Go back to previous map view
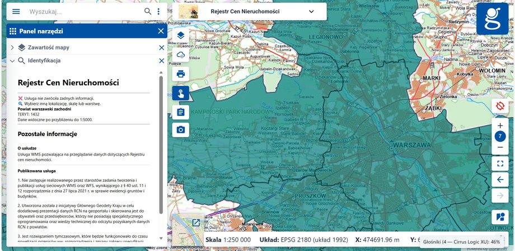515x251 pixels. tap(500, 180)
